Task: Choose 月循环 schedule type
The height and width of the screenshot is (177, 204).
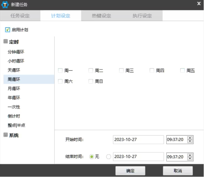Action: pos(14,88)
